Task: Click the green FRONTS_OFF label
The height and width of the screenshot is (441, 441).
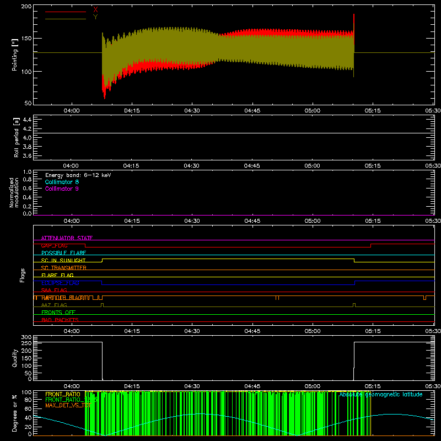Action: click(58, 312)
